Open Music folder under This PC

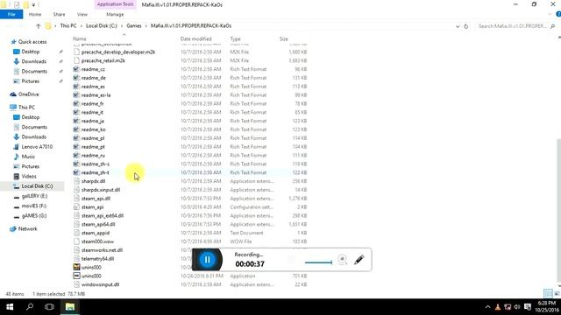[x=28, y=157]
